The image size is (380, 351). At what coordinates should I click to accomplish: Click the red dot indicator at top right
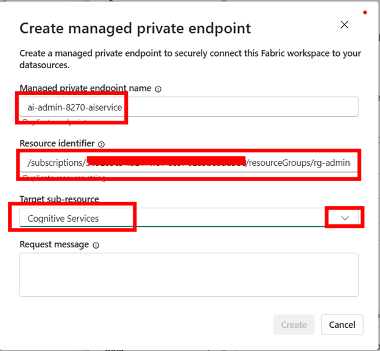coord(364,12)
